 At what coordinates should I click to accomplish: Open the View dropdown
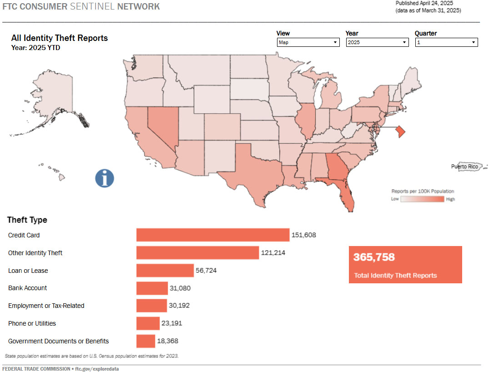[308, 42]
